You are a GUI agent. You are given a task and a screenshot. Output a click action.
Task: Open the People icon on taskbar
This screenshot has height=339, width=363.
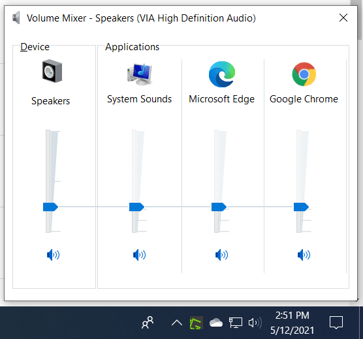point(148,322)
